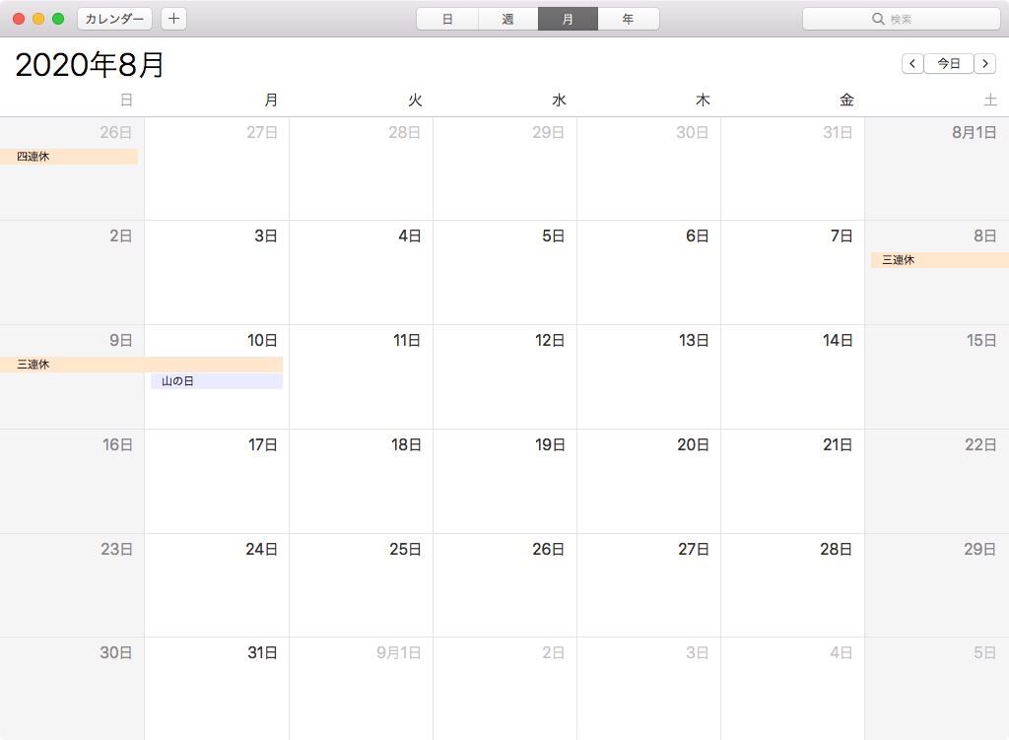Select the 10日 date cell
Image resolution: width=1009 pixels, height=740 pixels.
[x=217, y=377]
